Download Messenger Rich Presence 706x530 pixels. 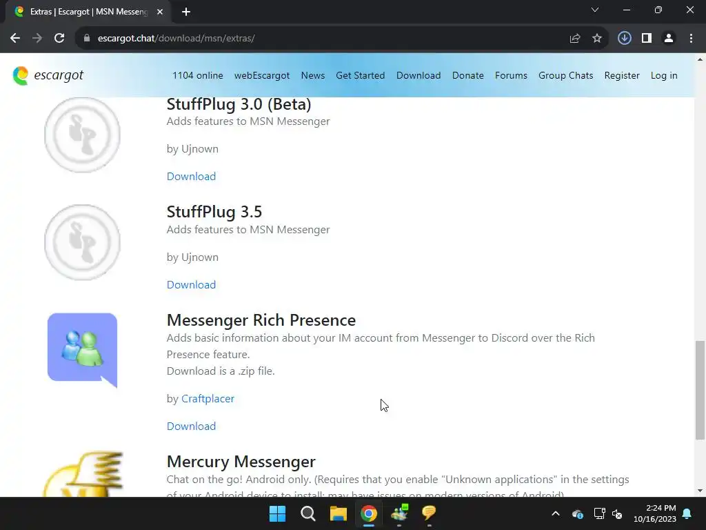pos(192,426)
